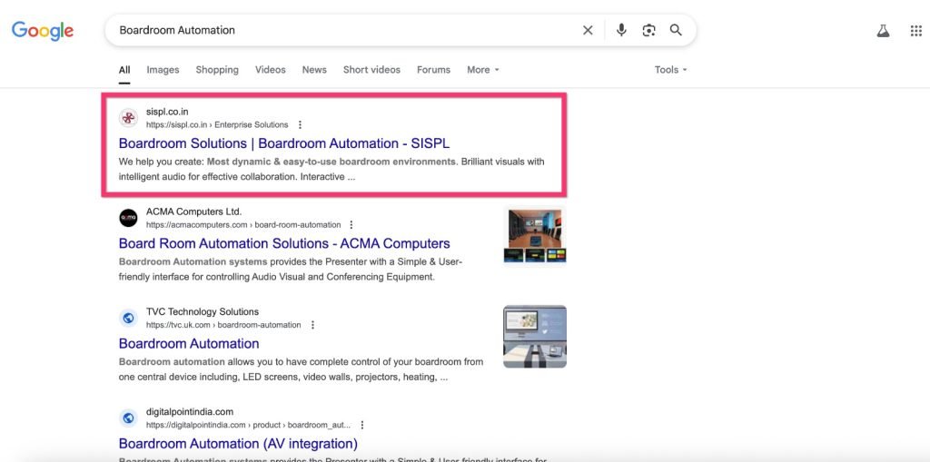Open Google Lens image search icon
The image size is (930, 462).
point(648,30)
